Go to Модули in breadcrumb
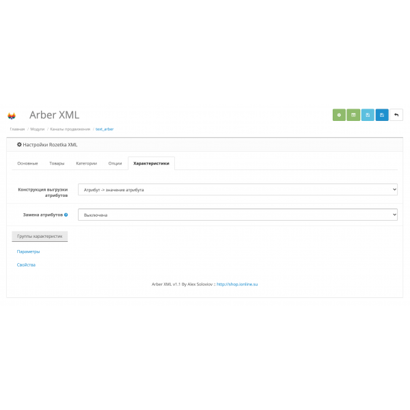 tap(38, 129)
